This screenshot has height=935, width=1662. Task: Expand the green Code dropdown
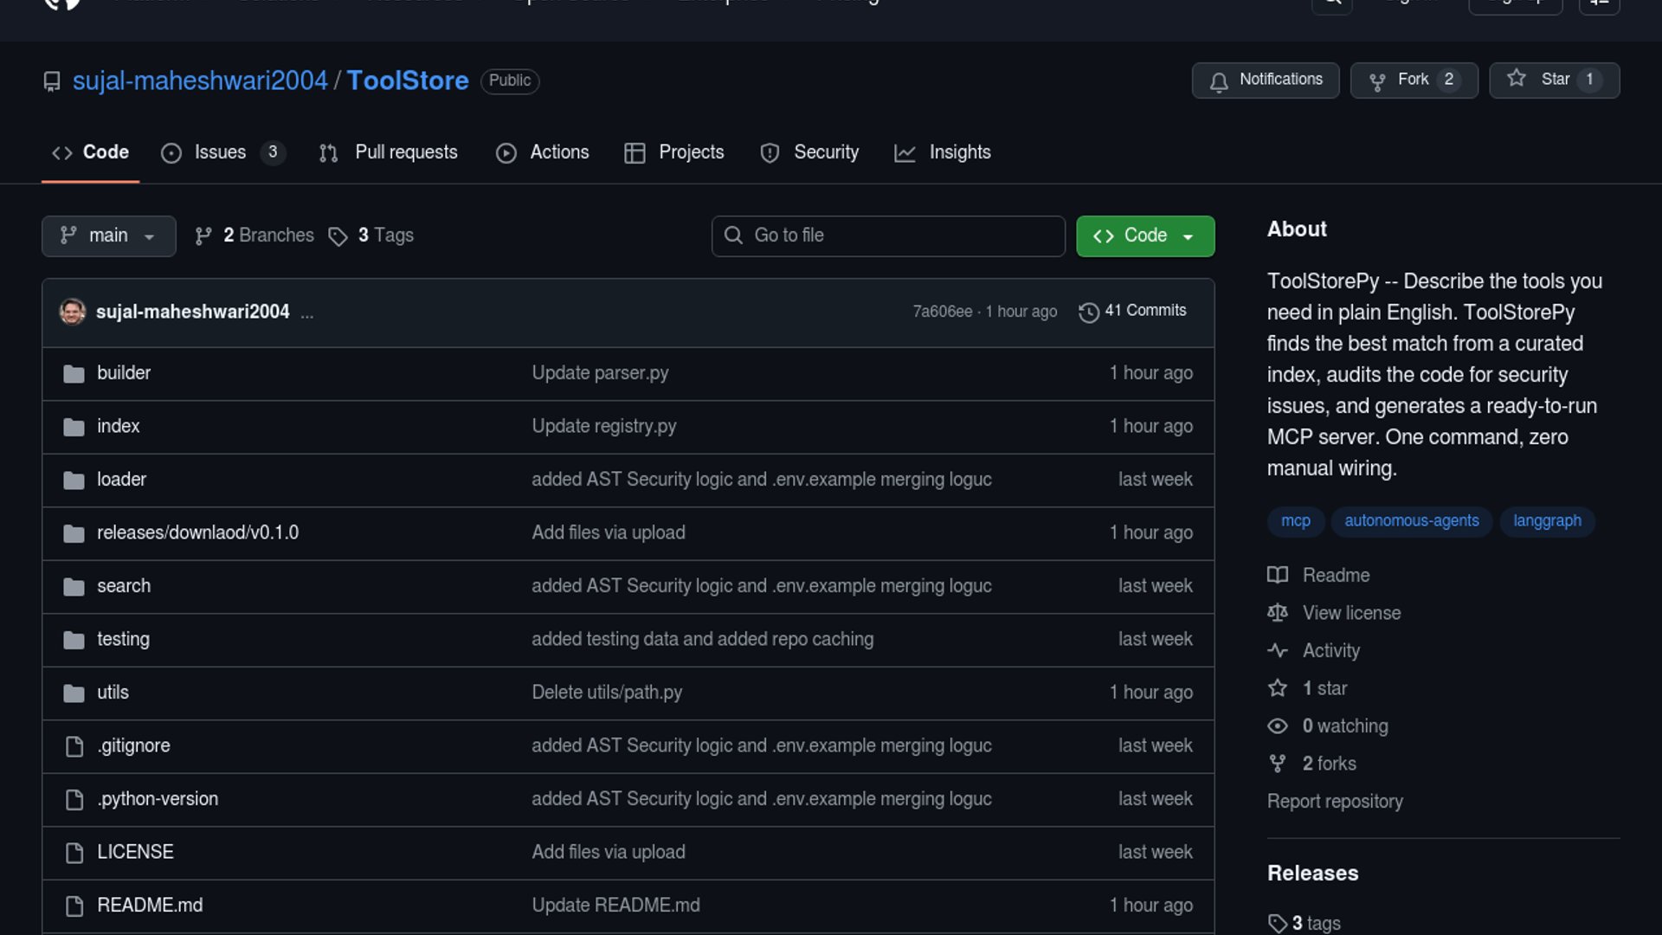1144,235
